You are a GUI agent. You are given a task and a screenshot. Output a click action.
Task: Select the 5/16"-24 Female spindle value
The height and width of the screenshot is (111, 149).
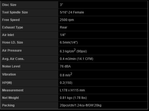tap(72, 12)
